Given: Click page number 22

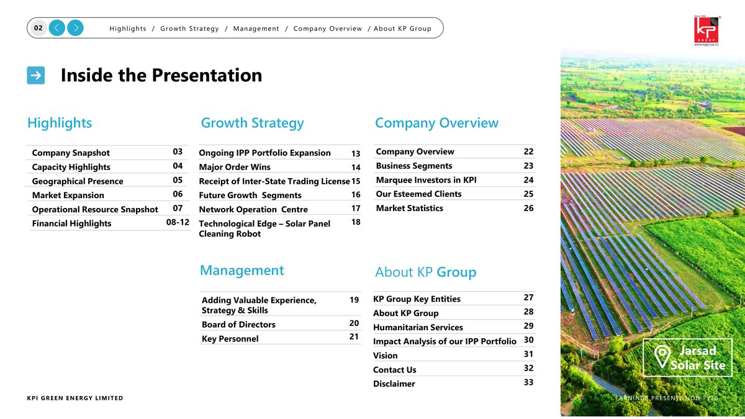Looking at the screenshot, I should point(528,151).
